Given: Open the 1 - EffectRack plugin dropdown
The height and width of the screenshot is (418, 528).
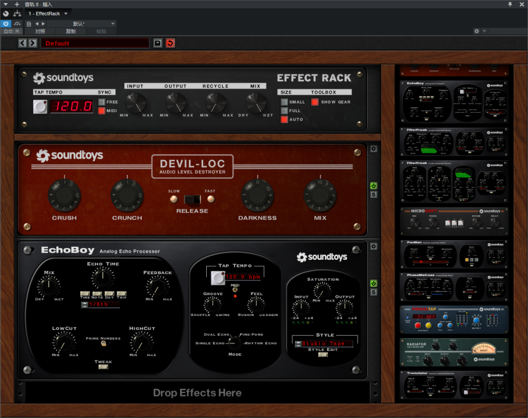Looking at the screenshot, I should point(48,14).
